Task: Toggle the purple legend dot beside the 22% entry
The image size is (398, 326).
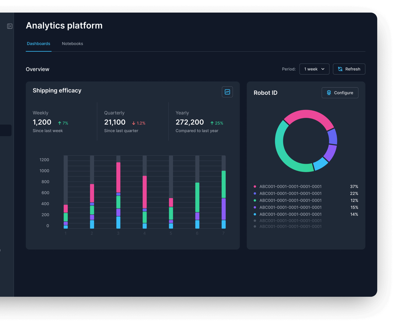Action: tap(255, 193)
